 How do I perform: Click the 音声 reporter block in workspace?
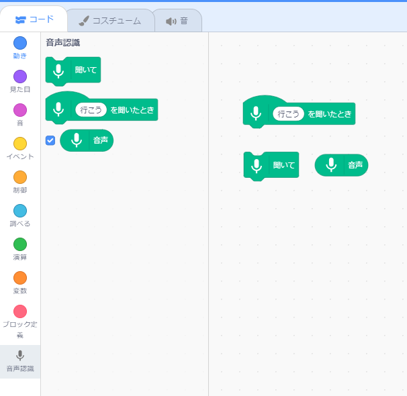pyautogui.click(x=341, y=165)
